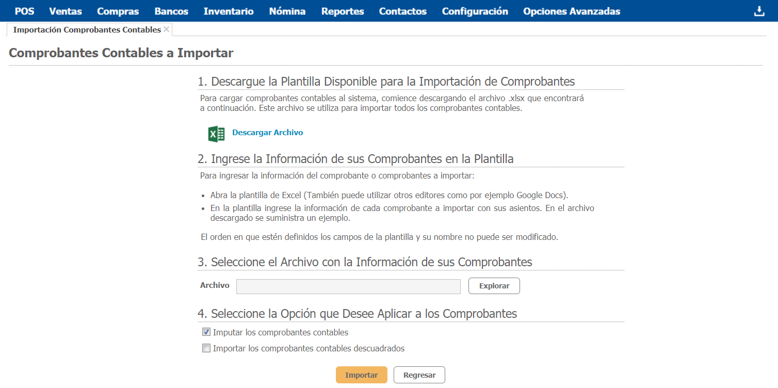Click the orange Importar button

pos(362,375)
